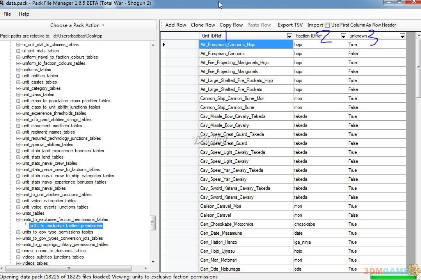The width and height of the screenshot is (421, 280).
Task: Select the Art_Fire_Projecting_Mangonels_Hojo cell
Action: (246, 62)
